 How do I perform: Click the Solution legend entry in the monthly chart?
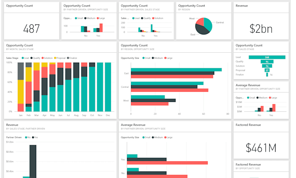click(47, 58)
